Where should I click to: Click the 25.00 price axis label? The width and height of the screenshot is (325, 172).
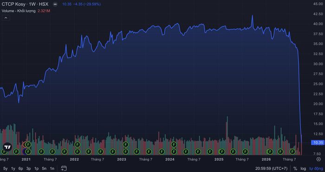[x=318, y=84]
